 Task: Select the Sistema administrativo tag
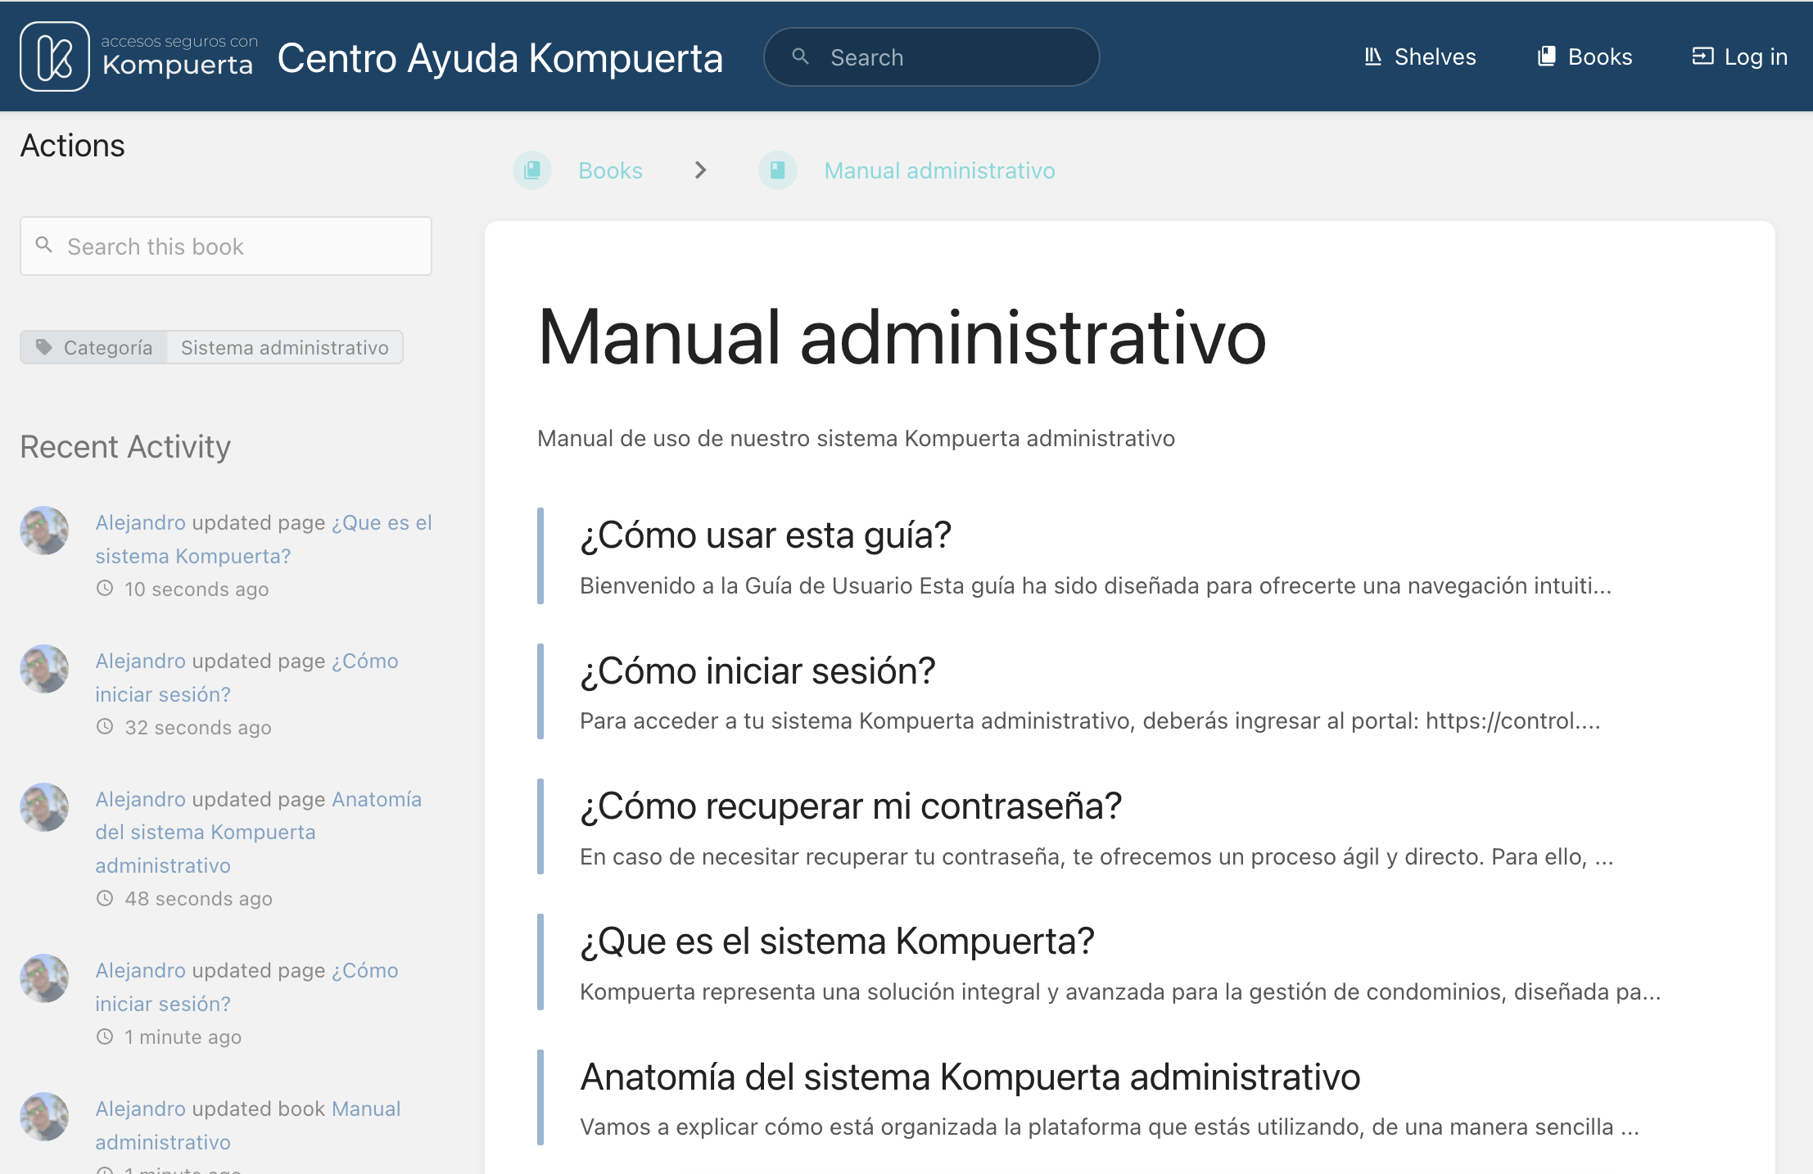pos(284,347)
